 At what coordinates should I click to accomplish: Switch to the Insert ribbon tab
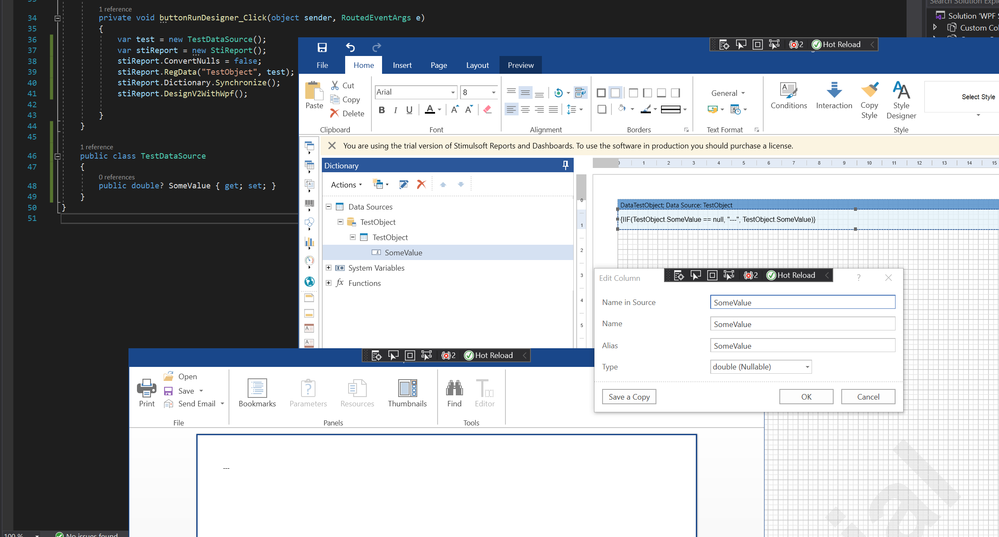coord(402,65)
